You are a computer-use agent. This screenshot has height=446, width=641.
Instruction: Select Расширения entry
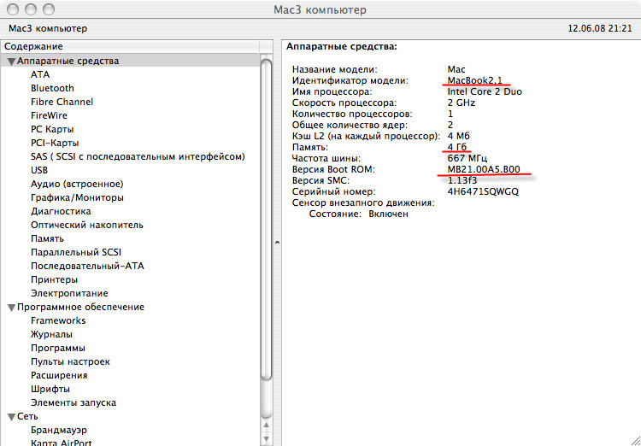point(59,375)
